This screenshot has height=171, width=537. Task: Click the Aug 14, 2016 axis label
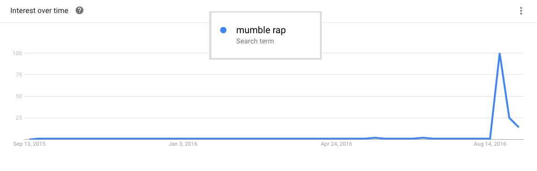[490, 144]
